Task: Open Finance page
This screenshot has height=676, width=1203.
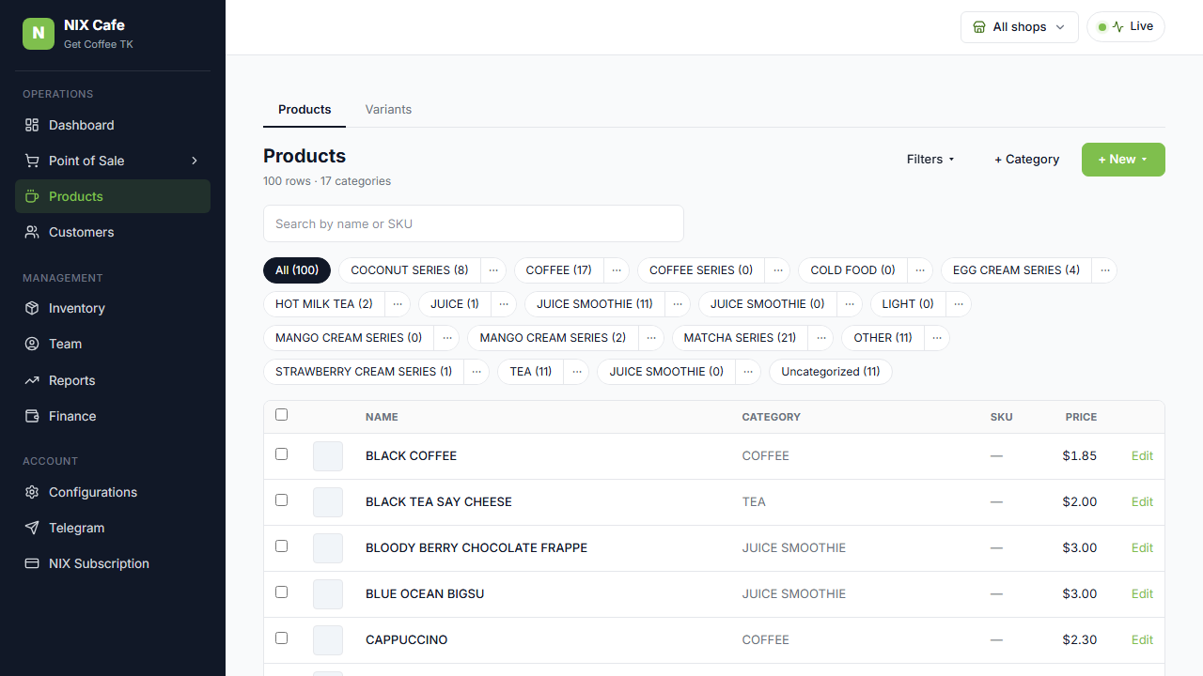Action: coord(113,416)
